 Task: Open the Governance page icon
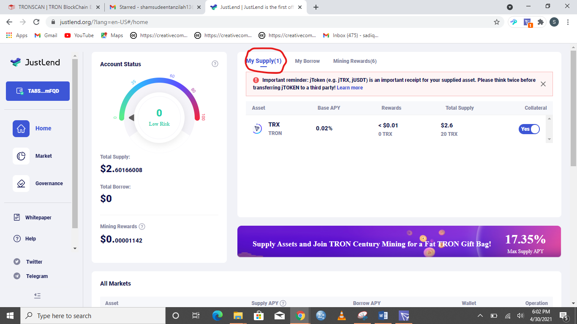tap(21, 184)
